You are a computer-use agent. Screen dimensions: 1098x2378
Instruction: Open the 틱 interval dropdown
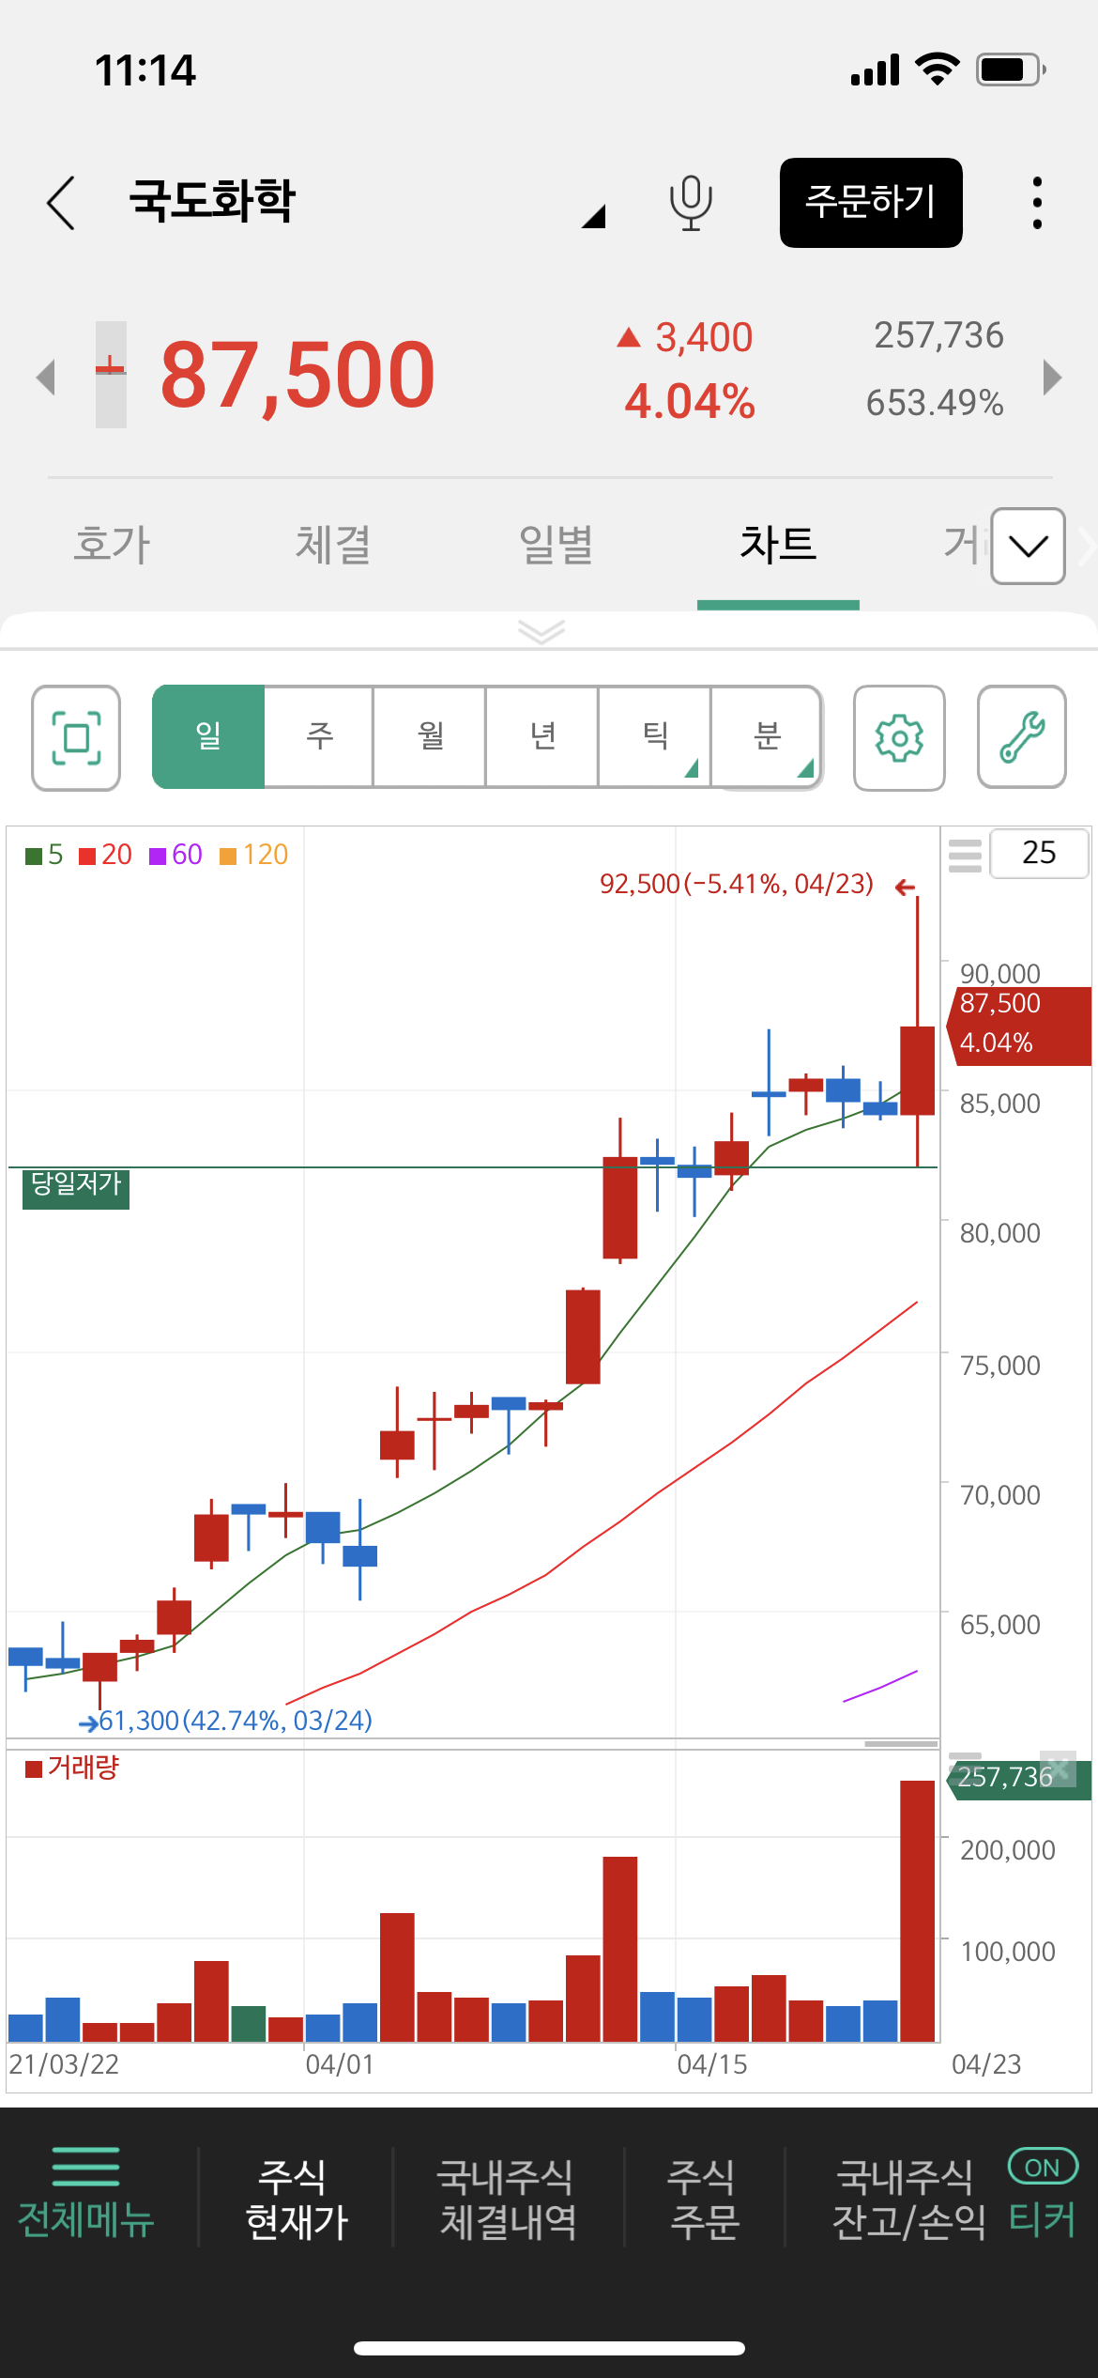(655, 736)
